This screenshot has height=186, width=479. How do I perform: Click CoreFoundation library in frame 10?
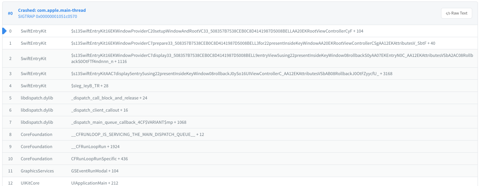click(36, 159)
